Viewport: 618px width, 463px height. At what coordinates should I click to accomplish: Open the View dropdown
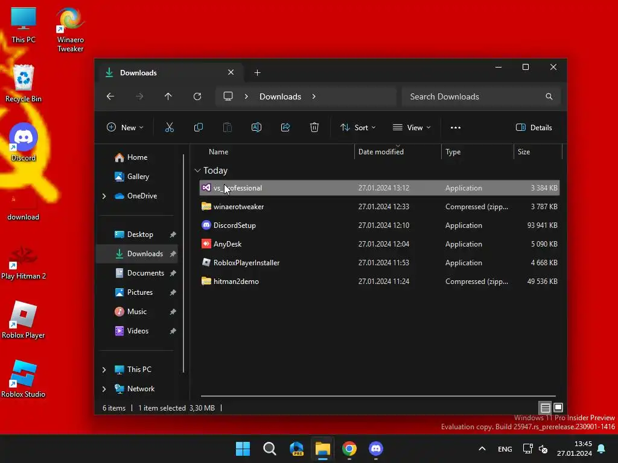pos(412,128)
